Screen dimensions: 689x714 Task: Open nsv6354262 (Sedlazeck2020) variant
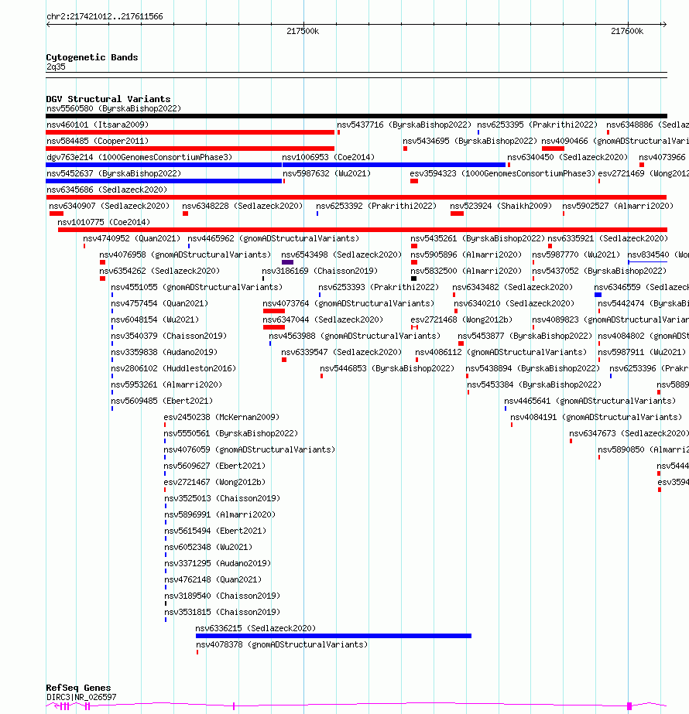159,271
